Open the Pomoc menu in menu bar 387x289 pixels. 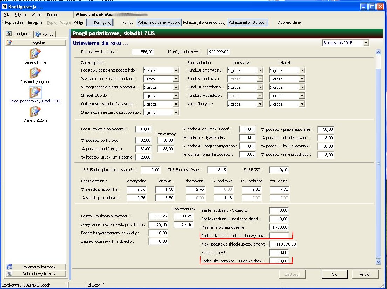[x=52, y=15]
